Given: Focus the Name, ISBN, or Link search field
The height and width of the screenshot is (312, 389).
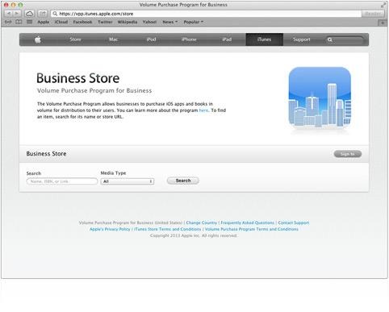Looking at the screenshot, I should point(62,181).
